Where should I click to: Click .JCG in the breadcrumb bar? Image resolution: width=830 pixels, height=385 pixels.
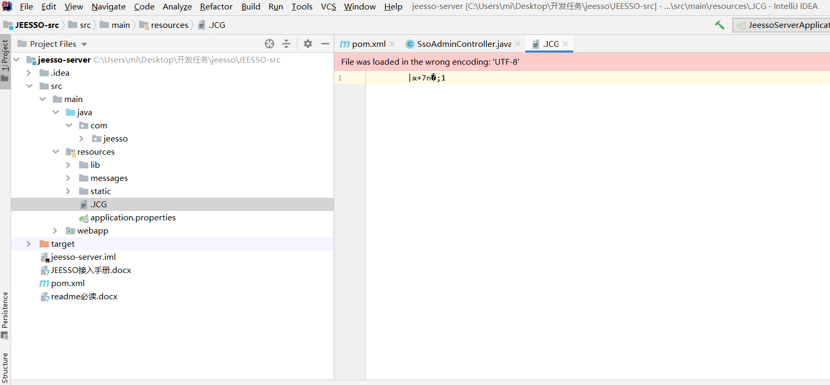[x=217, y=25]
